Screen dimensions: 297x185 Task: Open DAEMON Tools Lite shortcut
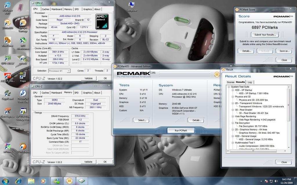tap(23, 96)
